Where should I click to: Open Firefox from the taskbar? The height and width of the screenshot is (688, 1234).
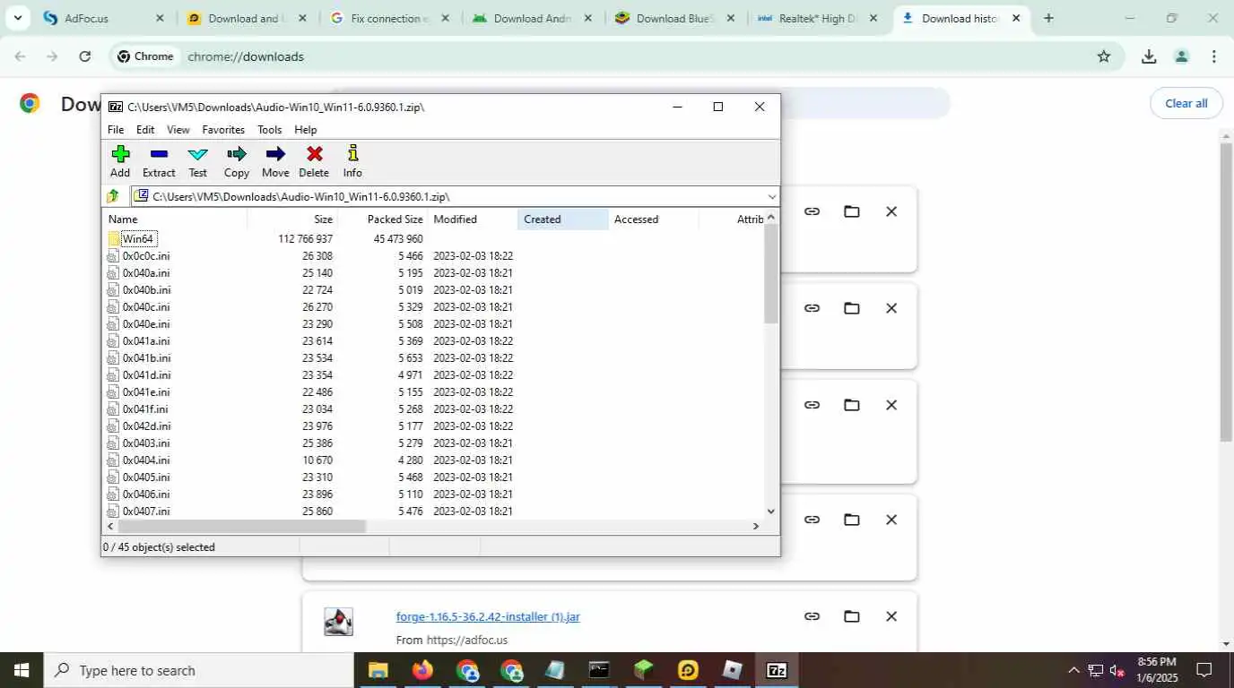pyautogui.click(x=422, y=670)
